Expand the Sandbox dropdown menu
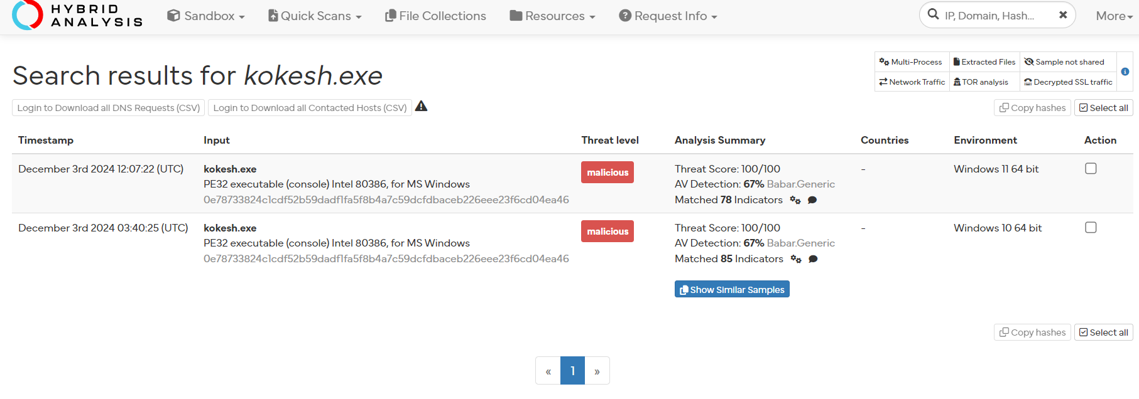This screenshot has height=399, width=1139. pyautogui.click(x=206, y=16)
